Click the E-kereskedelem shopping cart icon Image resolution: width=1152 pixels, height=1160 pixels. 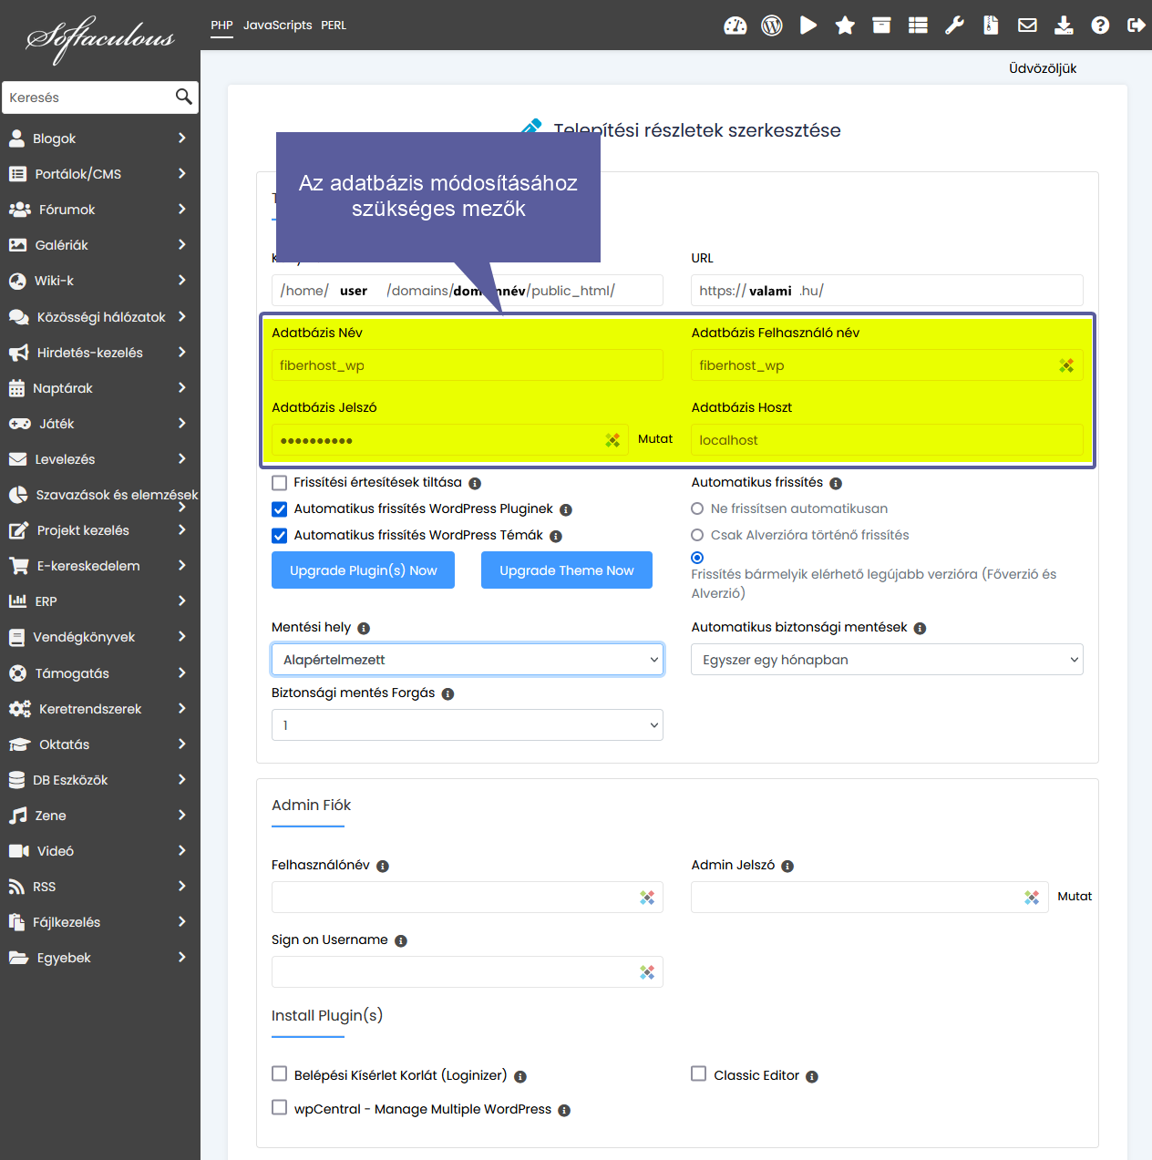tap(18, 566)
